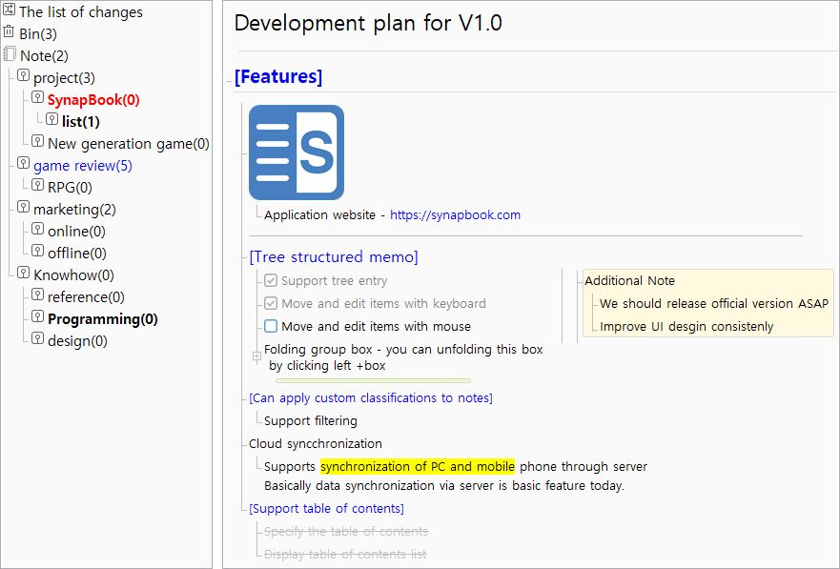Collapse the Features section heading
This screenshot has width=840, height=569.
(x=278, y=76)
